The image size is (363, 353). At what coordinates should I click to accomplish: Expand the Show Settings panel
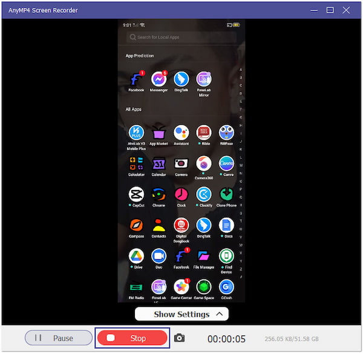pyautogui.click(x=181, y=314)
